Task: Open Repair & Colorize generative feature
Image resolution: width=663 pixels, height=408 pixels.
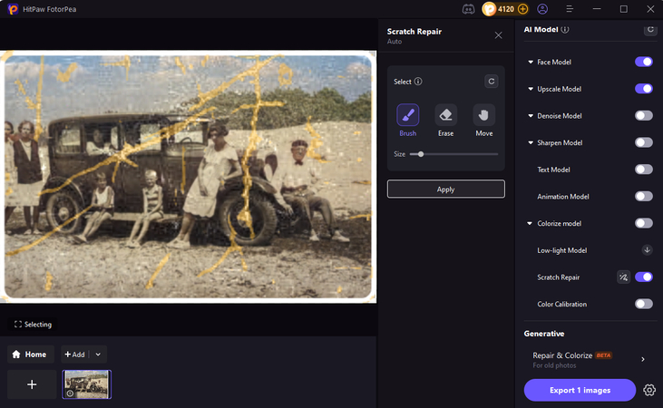Action: 589,359
